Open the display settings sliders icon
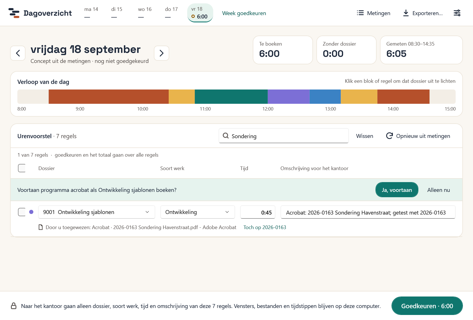The image size is (473, 320). (x=457, y=13)
